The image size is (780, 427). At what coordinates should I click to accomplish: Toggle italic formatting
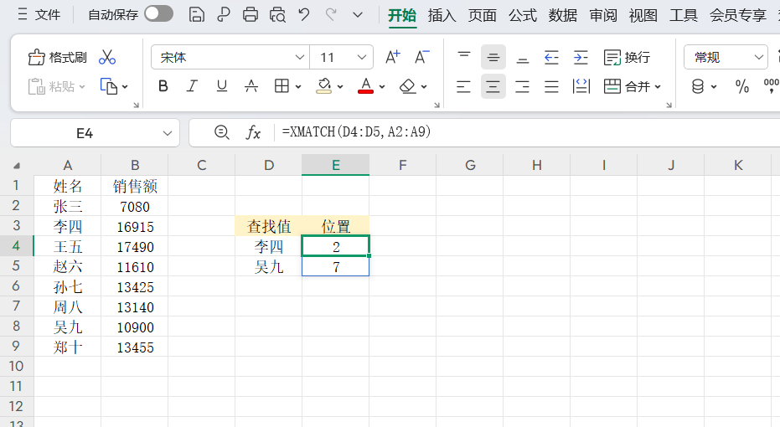pos(192,86)
